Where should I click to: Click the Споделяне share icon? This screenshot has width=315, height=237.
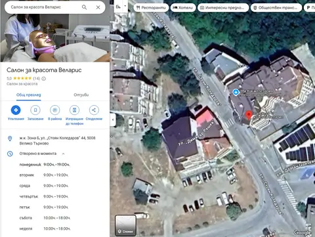[x=94, y=110]
